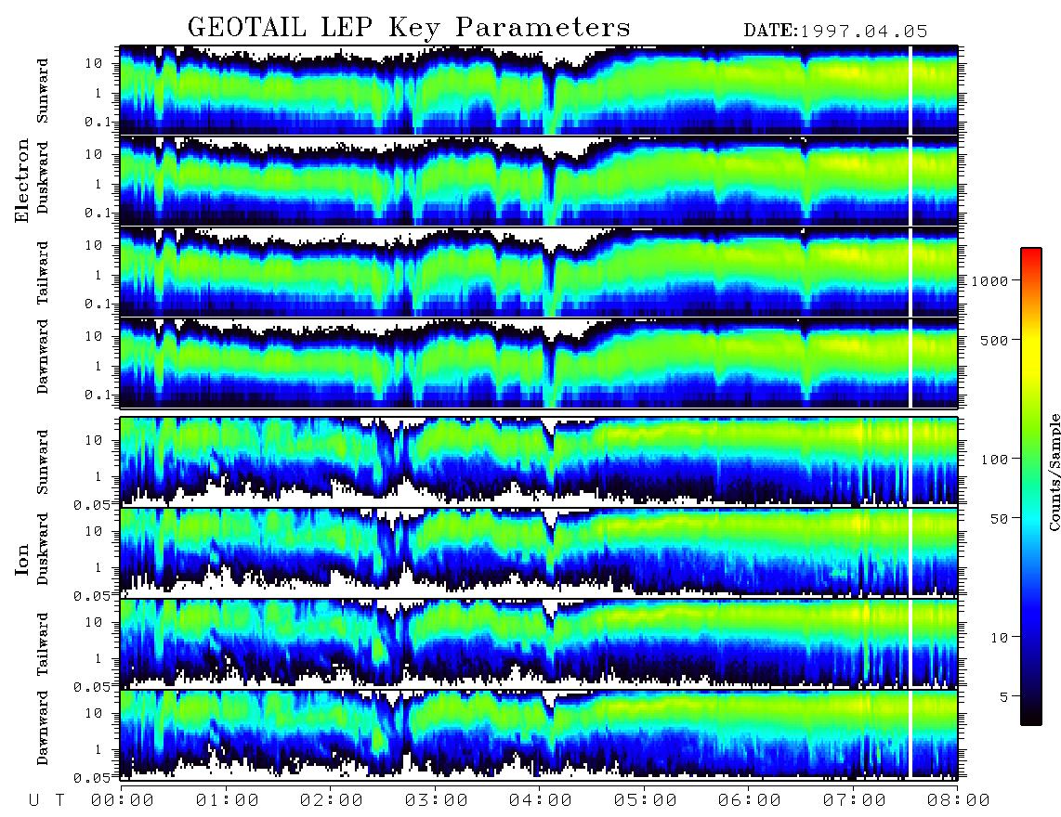This screenshot has width=1061, height=817.
Task: Select the Ion "Dawnward" axis label
Action: (43, 728)
